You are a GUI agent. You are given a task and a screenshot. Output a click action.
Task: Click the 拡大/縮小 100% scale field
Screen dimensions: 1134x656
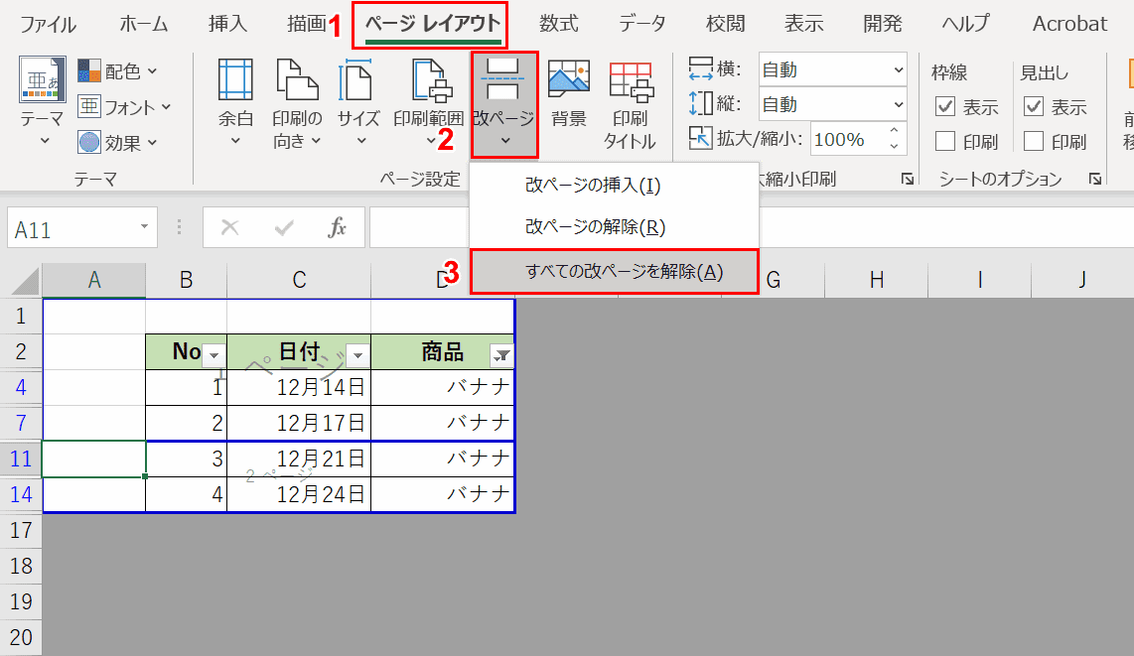click(x=848, y=139)
